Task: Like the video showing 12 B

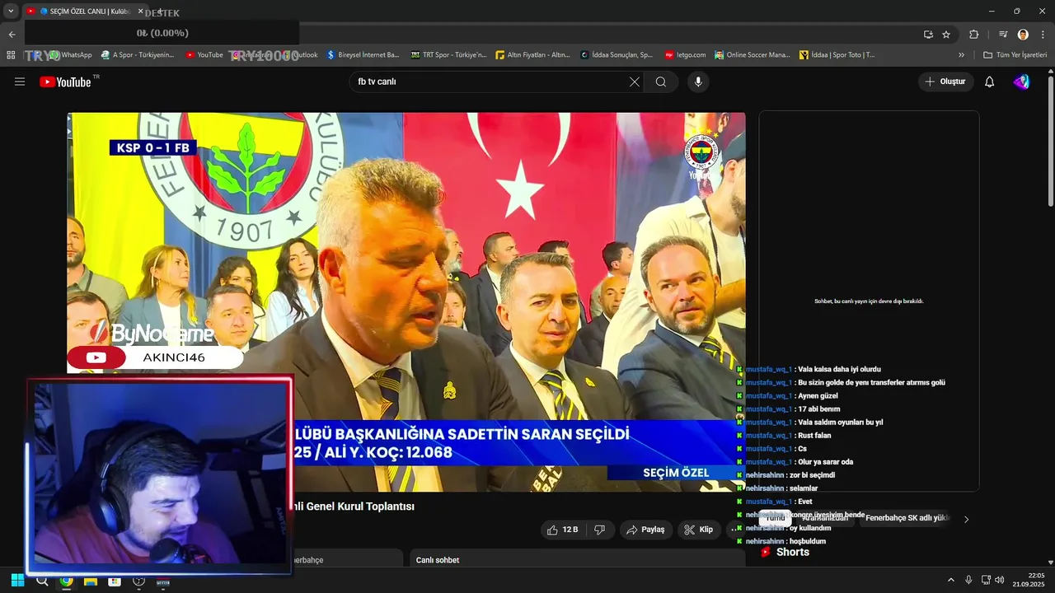Action: [x=563, y=530]
